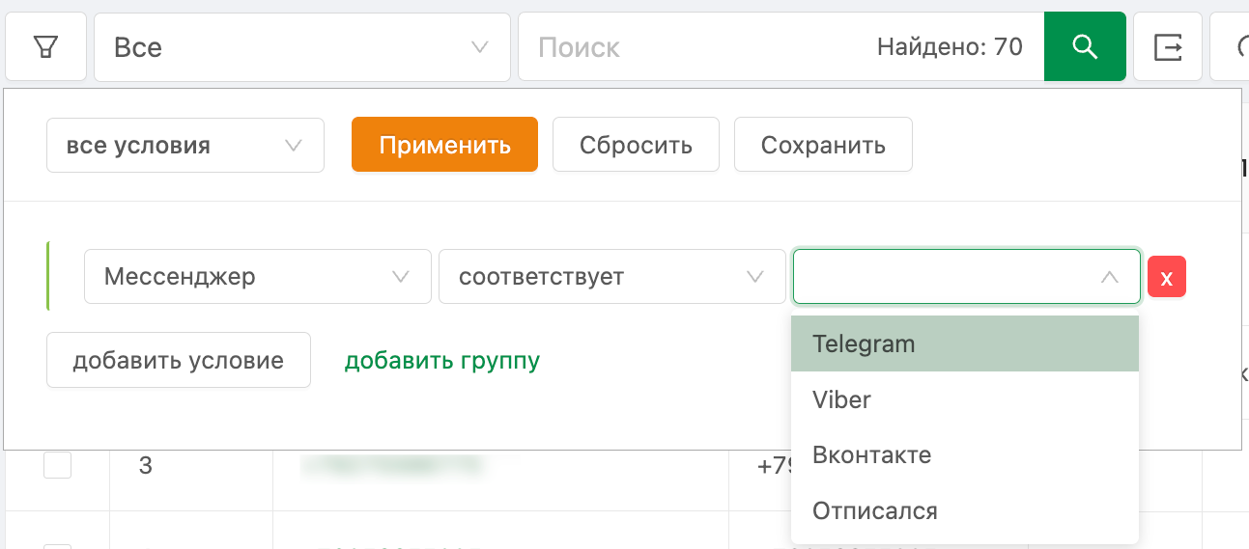1249x549 pixels.
Task: Click the "добавить группу" link
Action: [x=442, y=360]
